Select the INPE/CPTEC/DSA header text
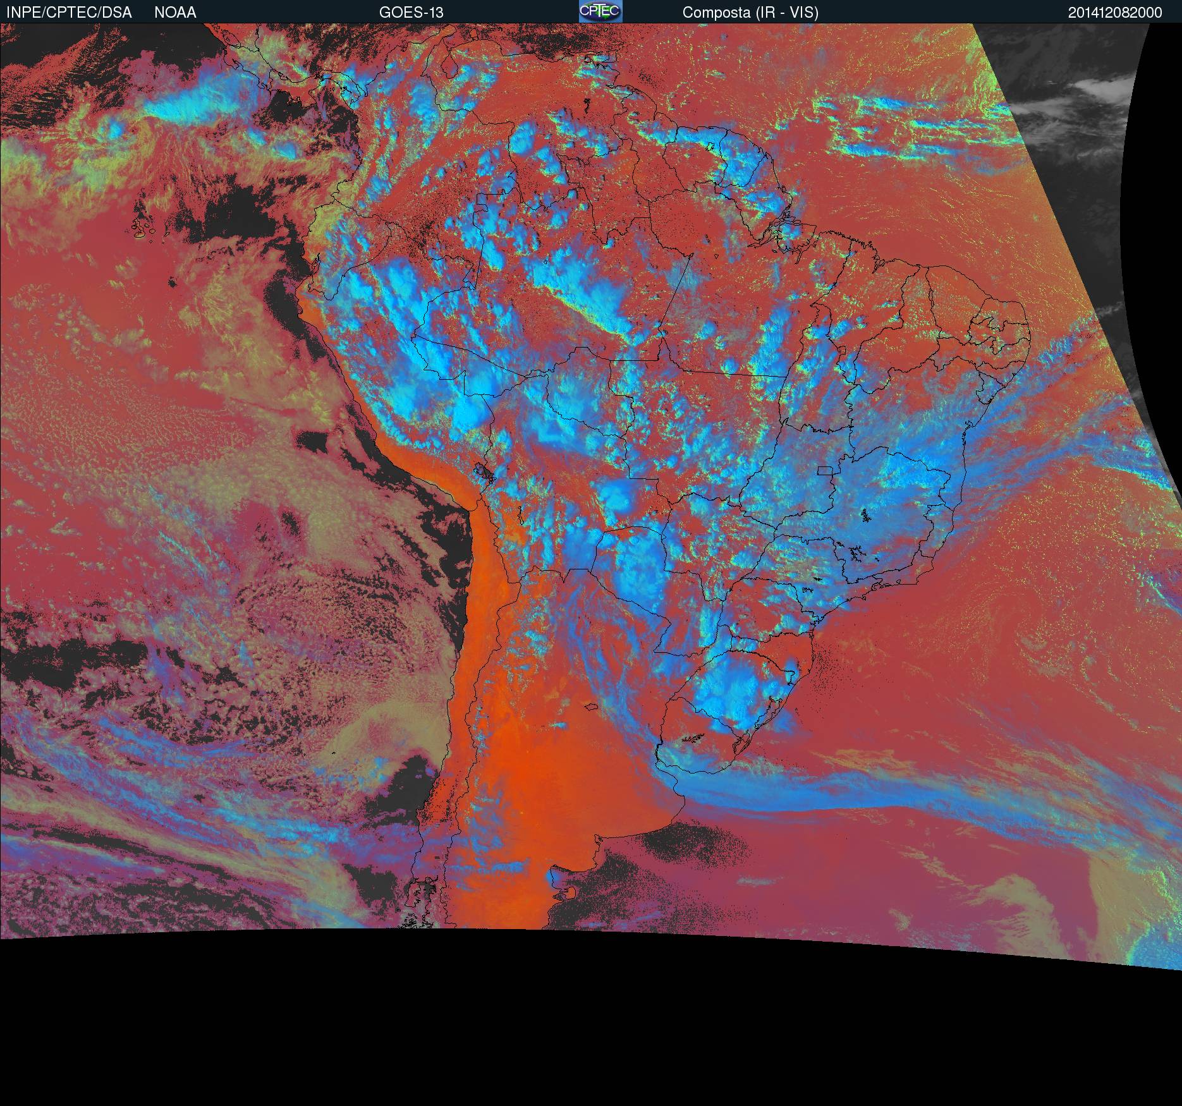The height and width of the screenshot is (1106, 1182). (x=69, y=13)
